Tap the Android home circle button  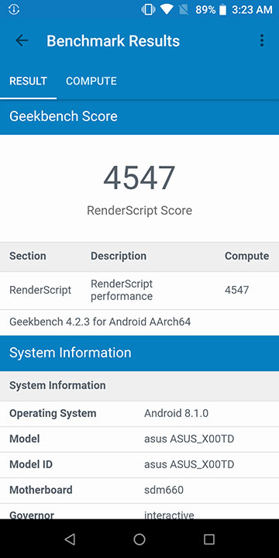click(x=139, y=539)
